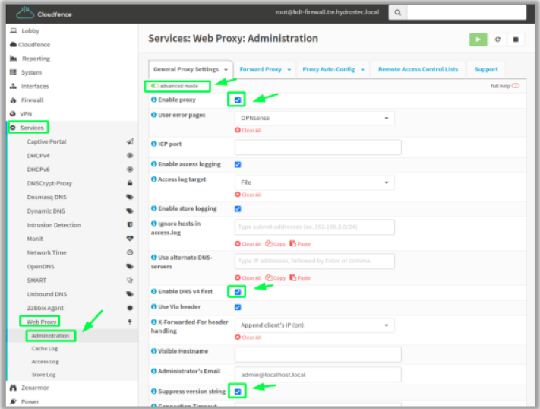Viewport: 540px width, 409px height.
Task: Open the User error pages dropdown
Action: coord(314,118)
